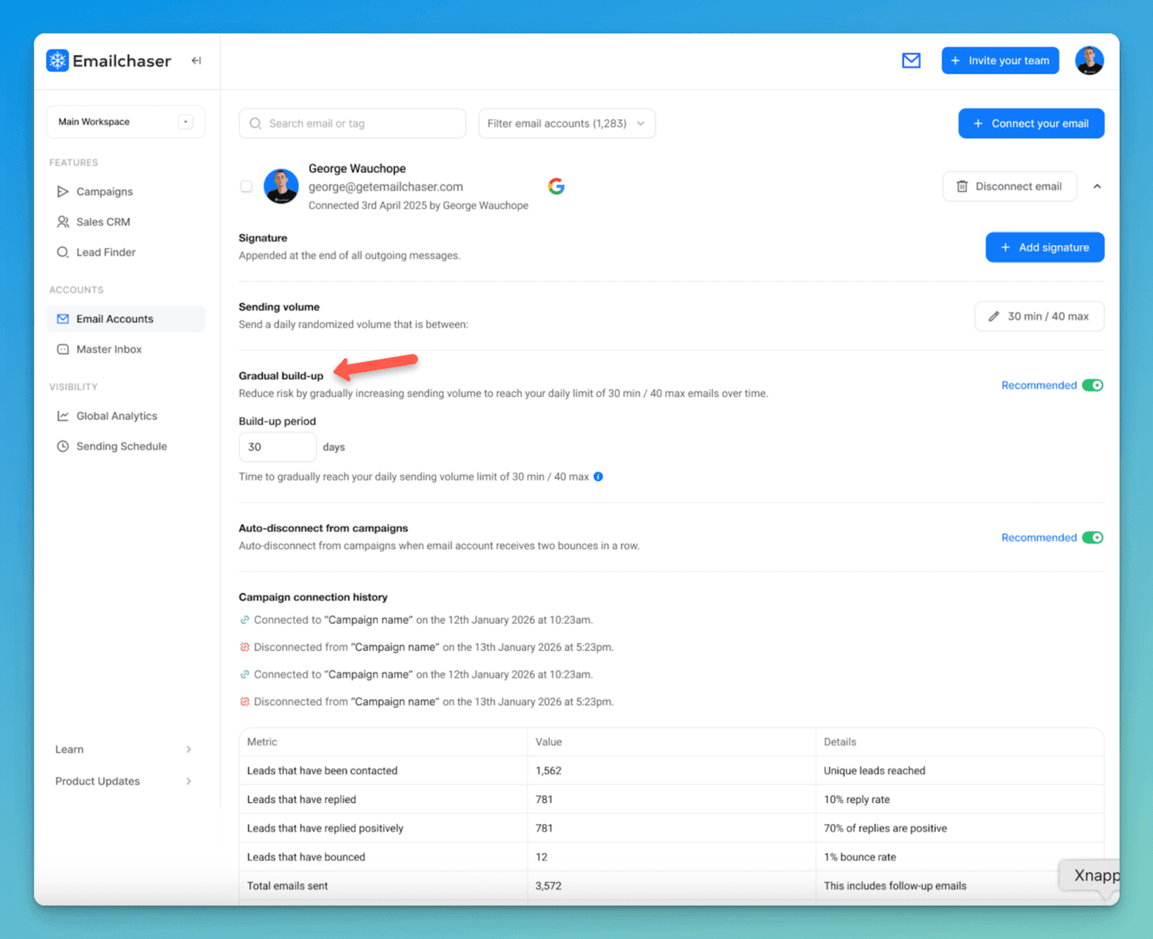Viewport: 1153px width, 939px height.
Task: Click the trash icon on Disconnect email
Action: [x=962, y=187]
